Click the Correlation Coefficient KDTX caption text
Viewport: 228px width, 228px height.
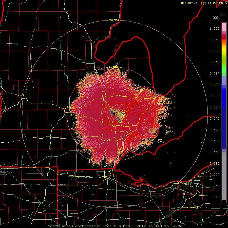click(115, 226)
